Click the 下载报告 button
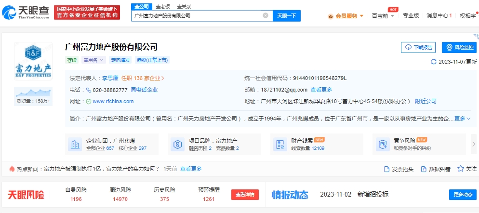This screenshot has height=213, width=479. click(418, 47)
